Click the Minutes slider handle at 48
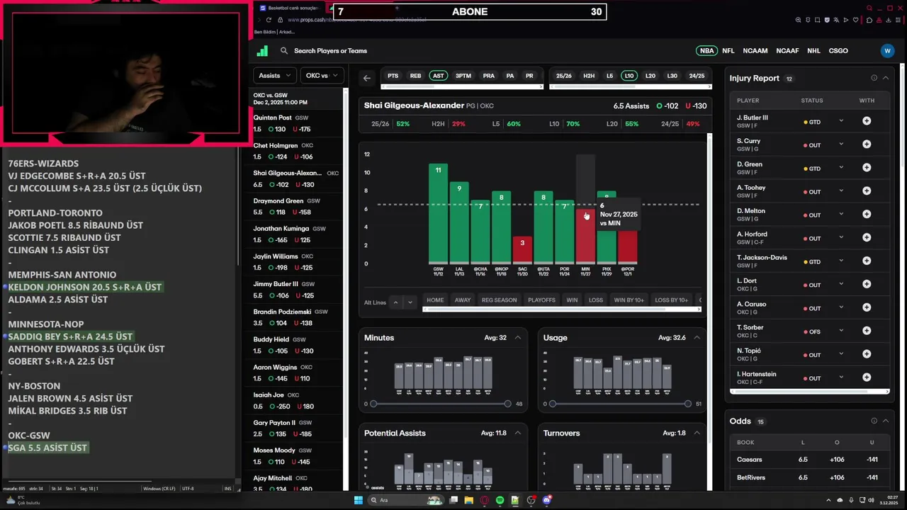This screenshot has width=907, height=510. 507,404
